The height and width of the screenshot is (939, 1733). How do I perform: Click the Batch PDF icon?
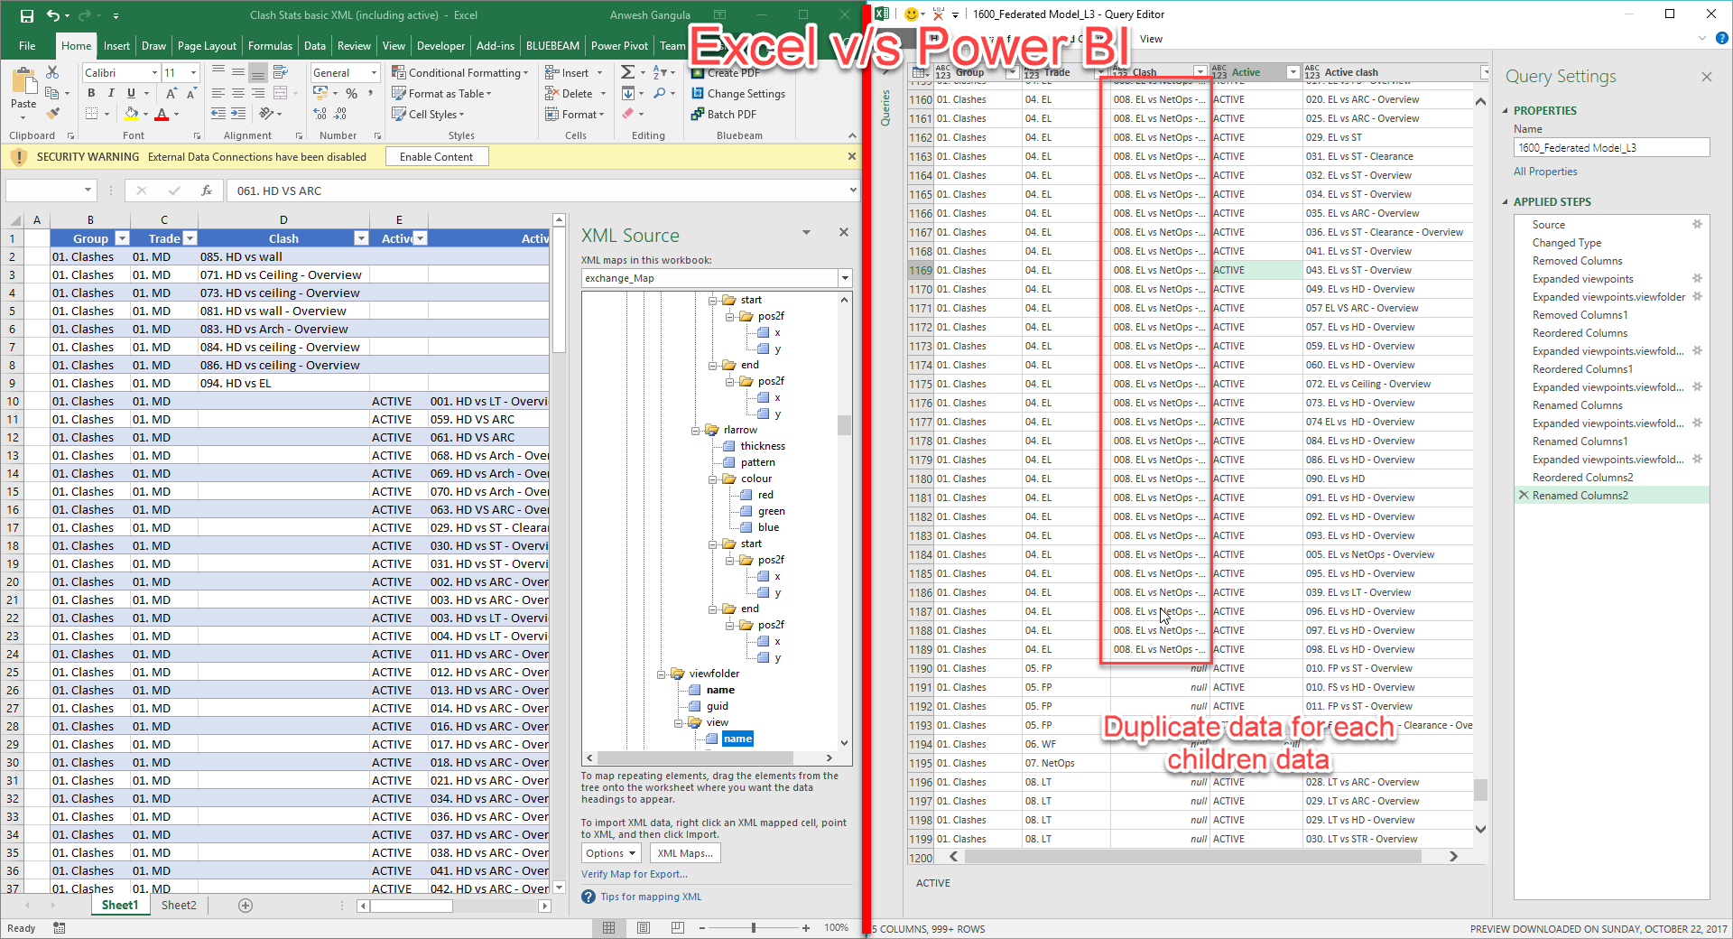click(x=697, y=114)
